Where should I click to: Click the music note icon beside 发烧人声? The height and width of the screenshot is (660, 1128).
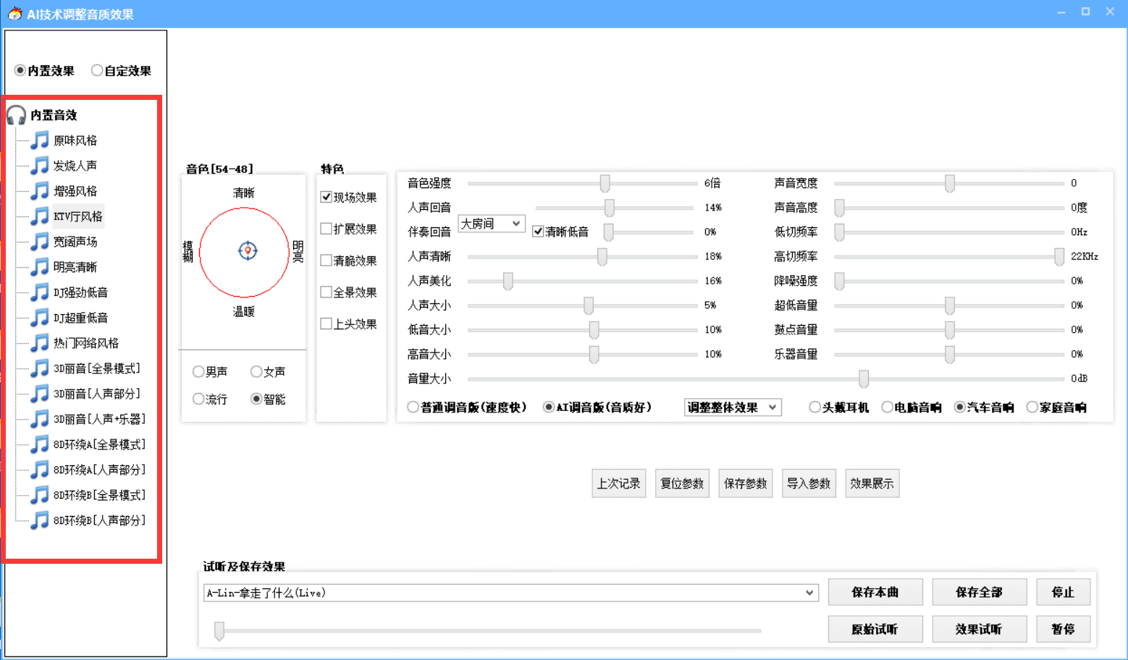click(x=40, y=166)
